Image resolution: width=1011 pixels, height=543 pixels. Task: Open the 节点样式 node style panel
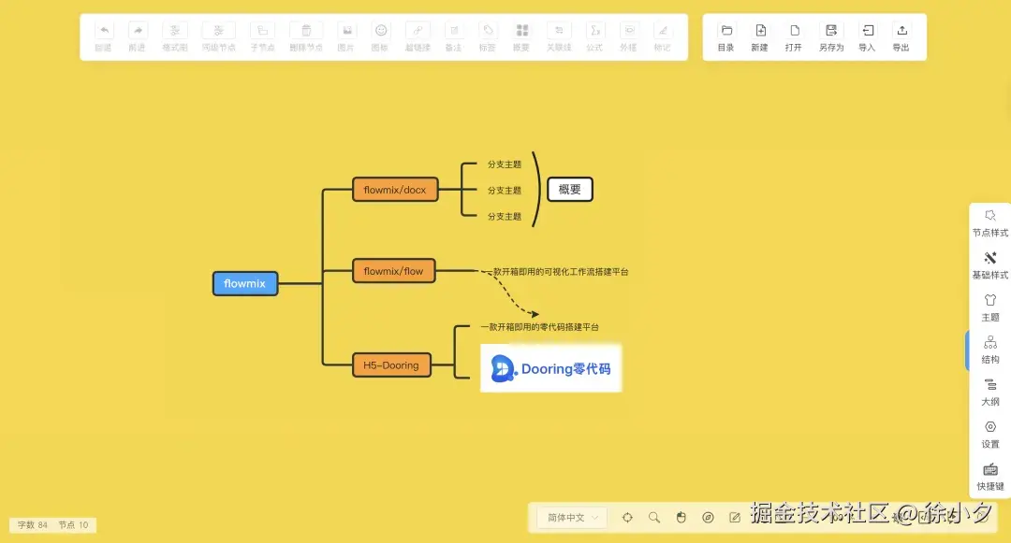(x=989, y=222)
